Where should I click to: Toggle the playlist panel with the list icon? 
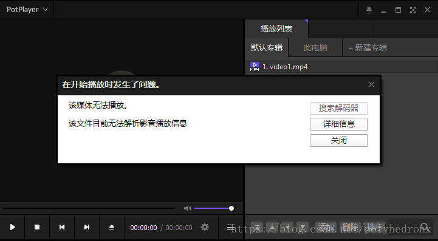coord(231,227)
